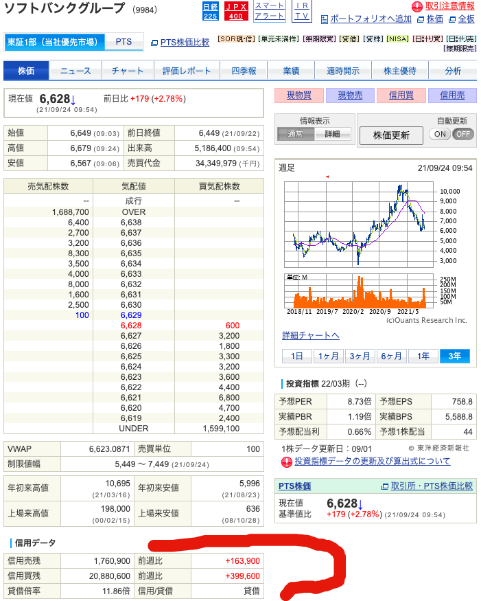This screenshot has width=481, height=601.
Task: Click the 株価更新 refresh button
Action: 391,135
